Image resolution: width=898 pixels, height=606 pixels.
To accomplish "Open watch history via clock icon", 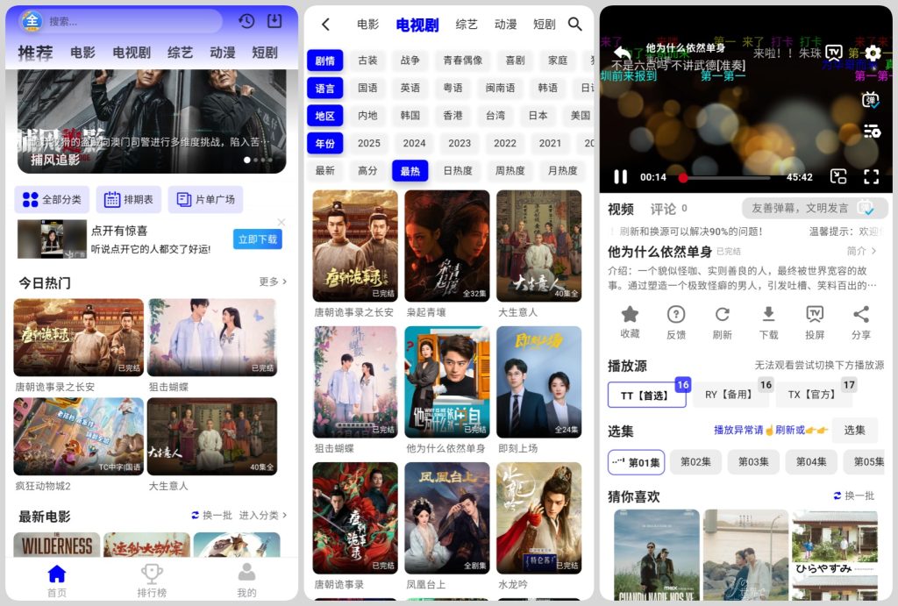I will pyautogui.click(x=246, y=20).
